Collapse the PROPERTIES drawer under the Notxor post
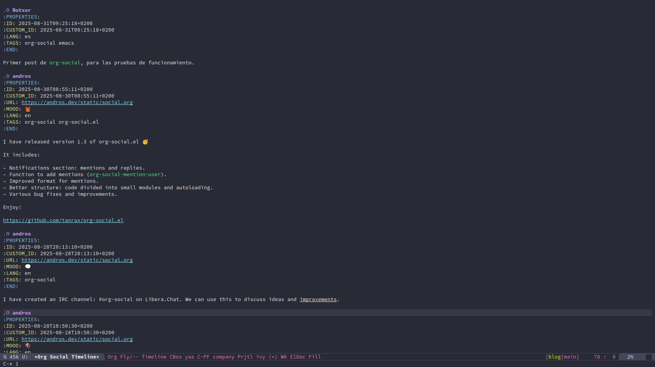 [x=22, y=17]
